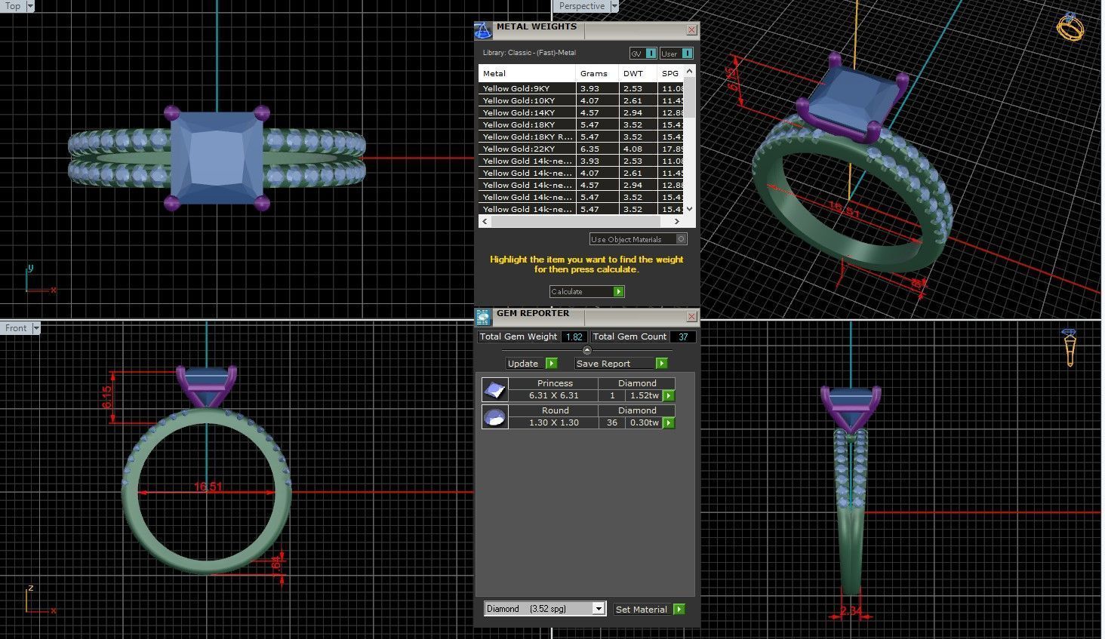Open the Front viewport dropdown arrow
The image size is (1105, 639).
(35, 328)
